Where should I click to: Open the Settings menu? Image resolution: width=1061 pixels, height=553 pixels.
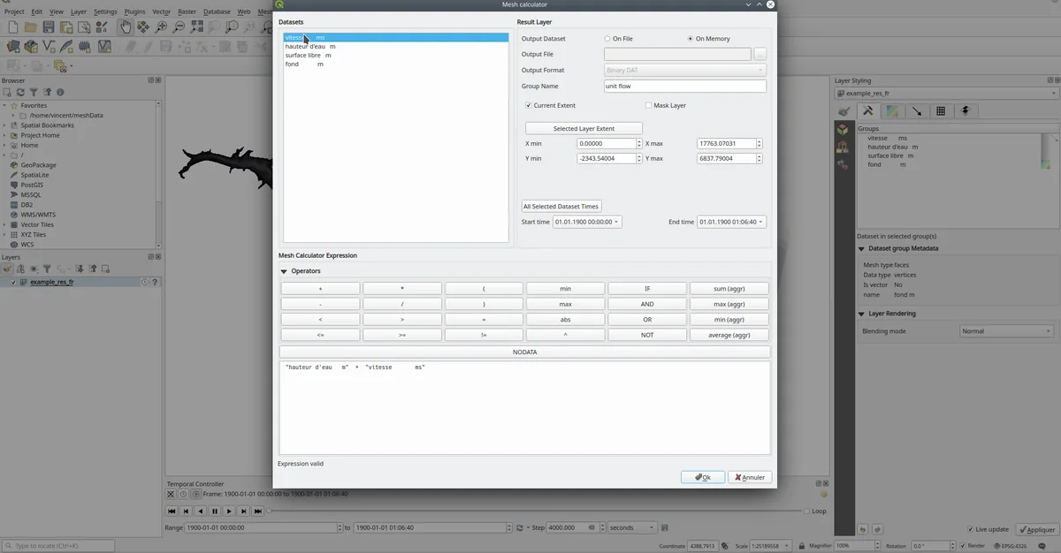tap(105, 11)
